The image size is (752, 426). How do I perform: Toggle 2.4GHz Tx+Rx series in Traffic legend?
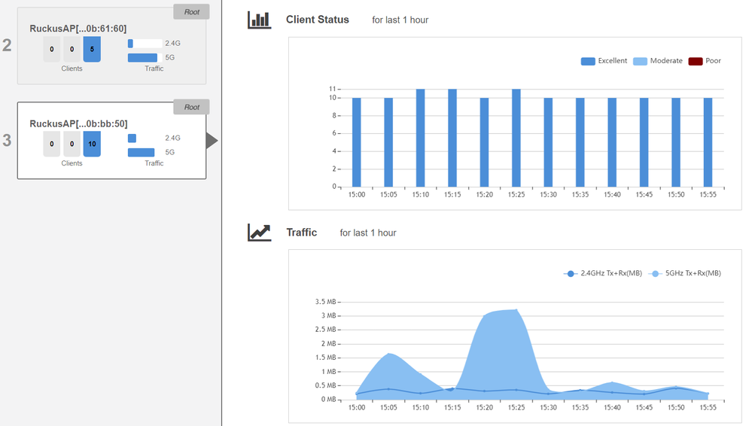coord(602,273)
